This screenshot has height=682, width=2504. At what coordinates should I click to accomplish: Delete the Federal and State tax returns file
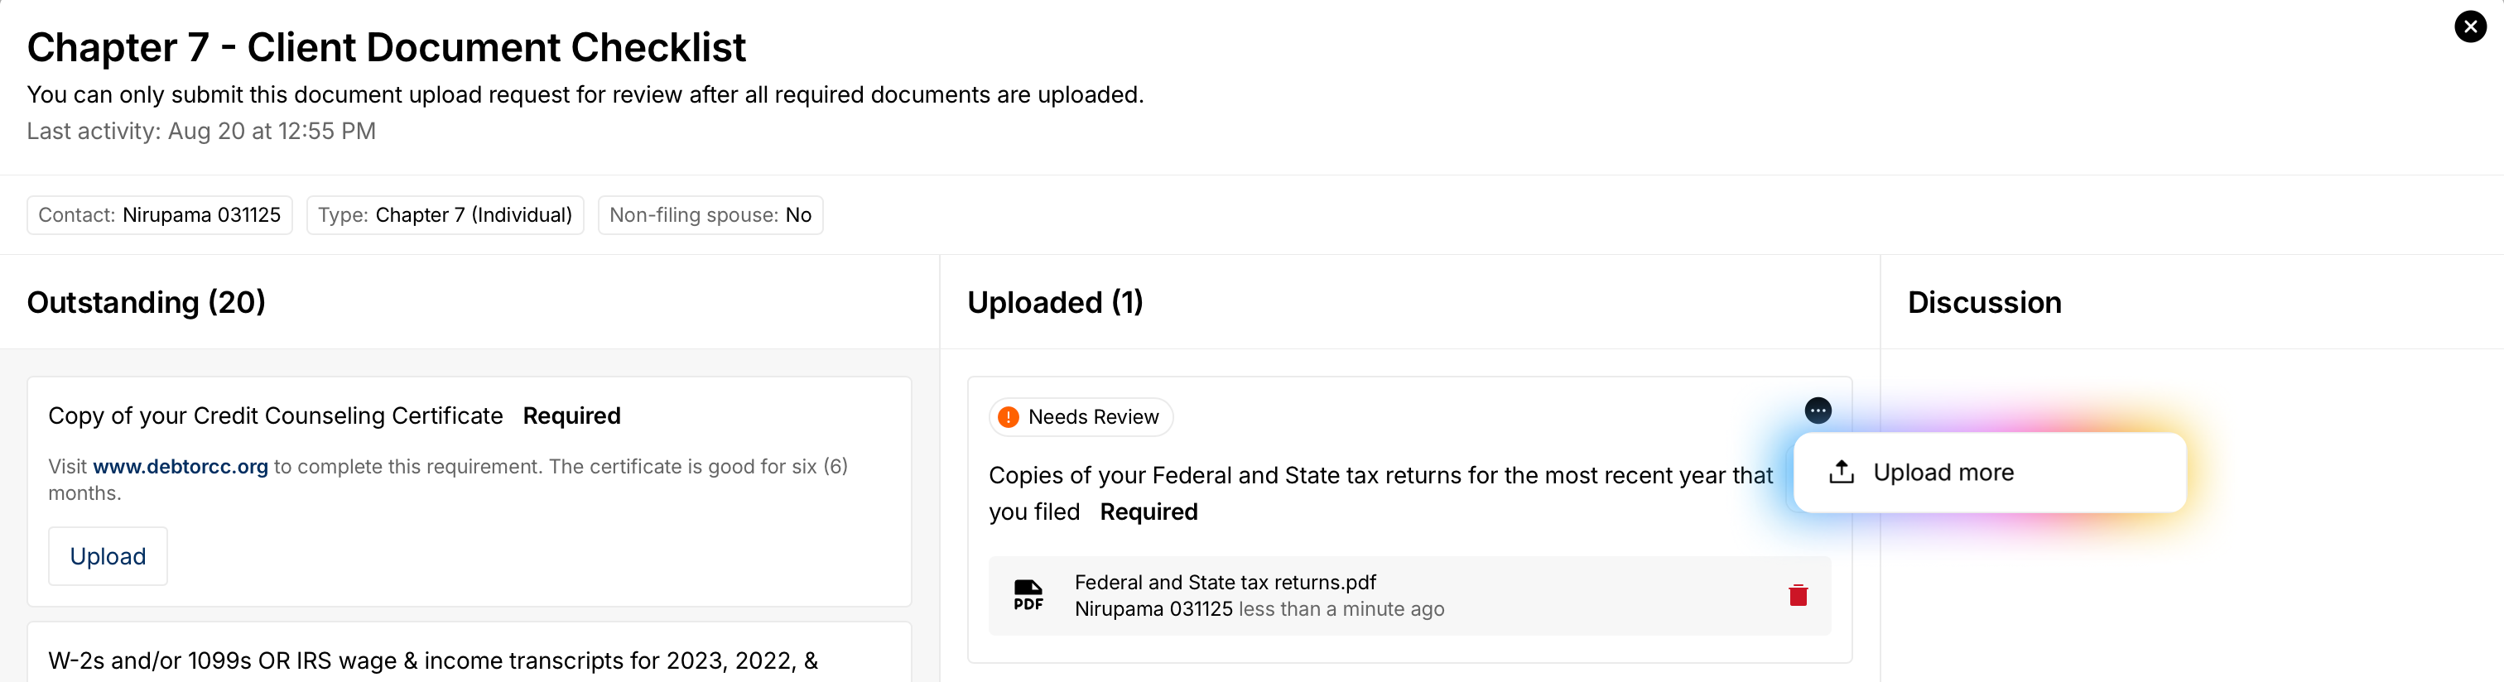pos(1798,596)
